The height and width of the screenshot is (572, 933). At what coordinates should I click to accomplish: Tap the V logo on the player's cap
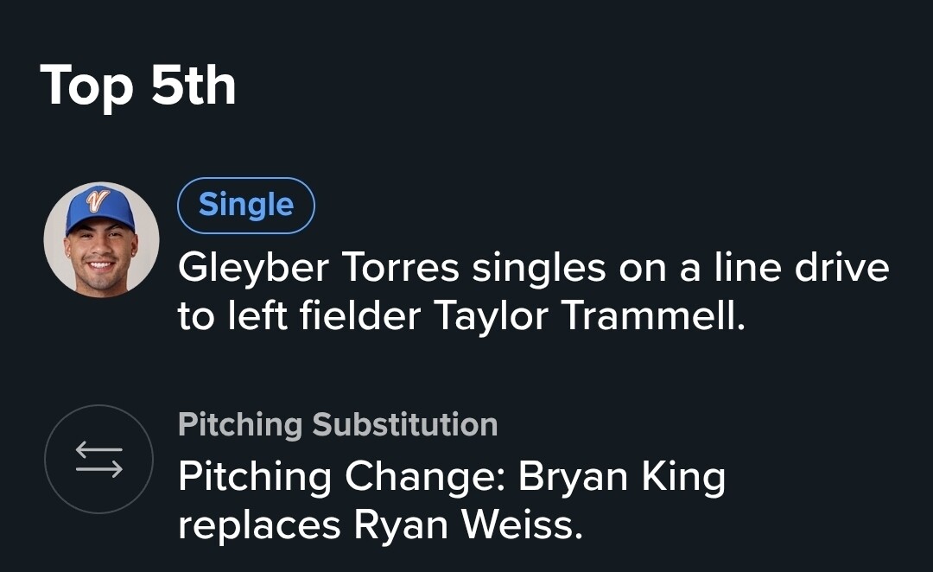point(98,202)
